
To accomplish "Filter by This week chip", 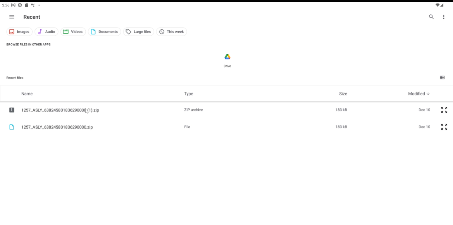I will tap(172, 32).
